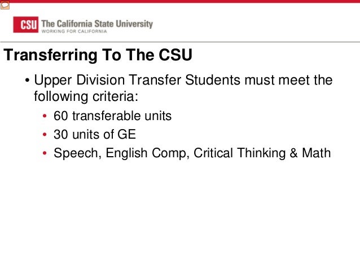Select The California State University wordmark

coord(97,24)
